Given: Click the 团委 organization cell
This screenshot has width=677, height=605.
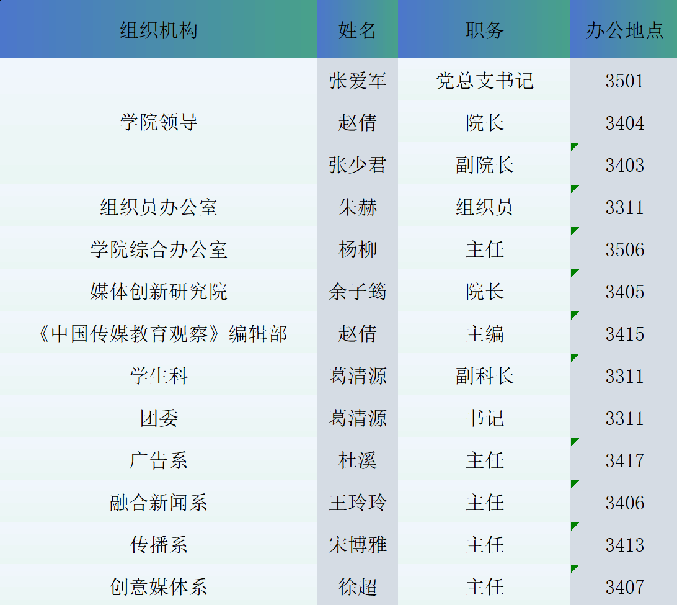Looking at the screenshot, I should [x=158, y=418].
